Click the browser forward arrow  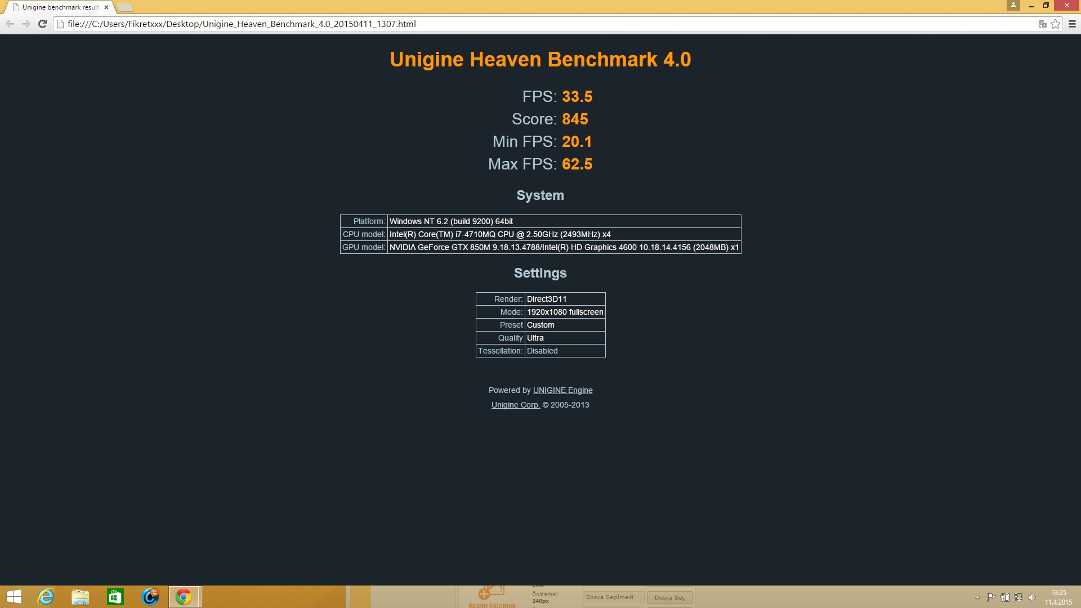coord(26,24)
